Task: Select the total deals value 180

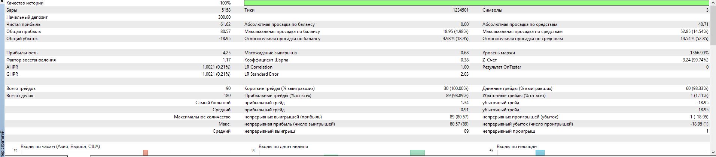Action: tap(227, 96)
